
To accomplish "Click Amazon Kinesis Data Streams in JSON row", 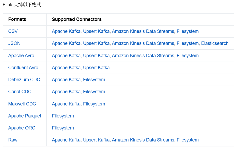I will coord(143,43).
